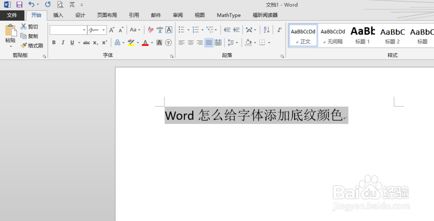
Task: Click the text effects A icon
Action: pos(118,42)
